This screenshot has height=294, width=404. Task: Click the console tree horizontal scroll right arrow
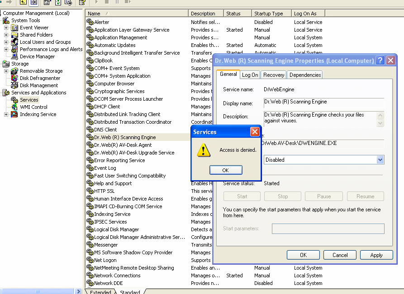tap(78, 291)
